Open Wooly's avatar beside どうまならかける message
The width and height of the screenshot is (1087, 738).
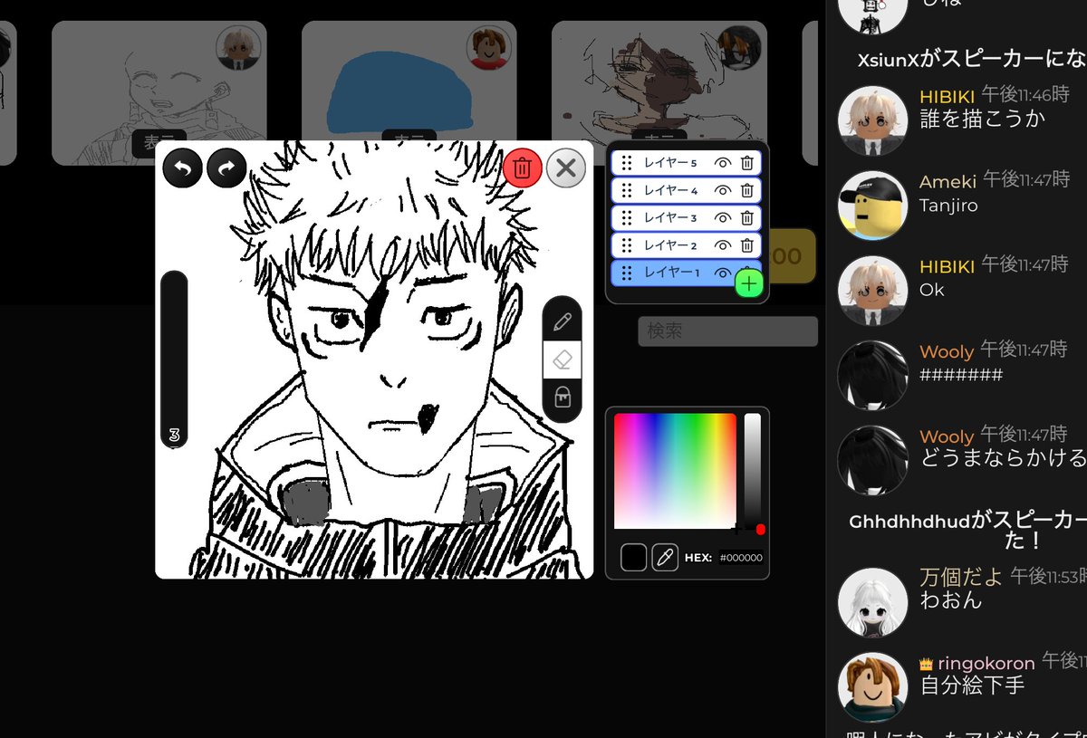(873, 461)
